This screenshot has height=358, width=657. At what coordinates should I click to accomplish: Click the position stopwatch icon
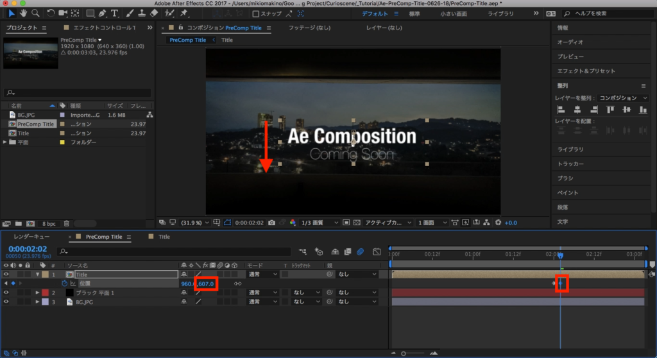click(x=64, y=283)
